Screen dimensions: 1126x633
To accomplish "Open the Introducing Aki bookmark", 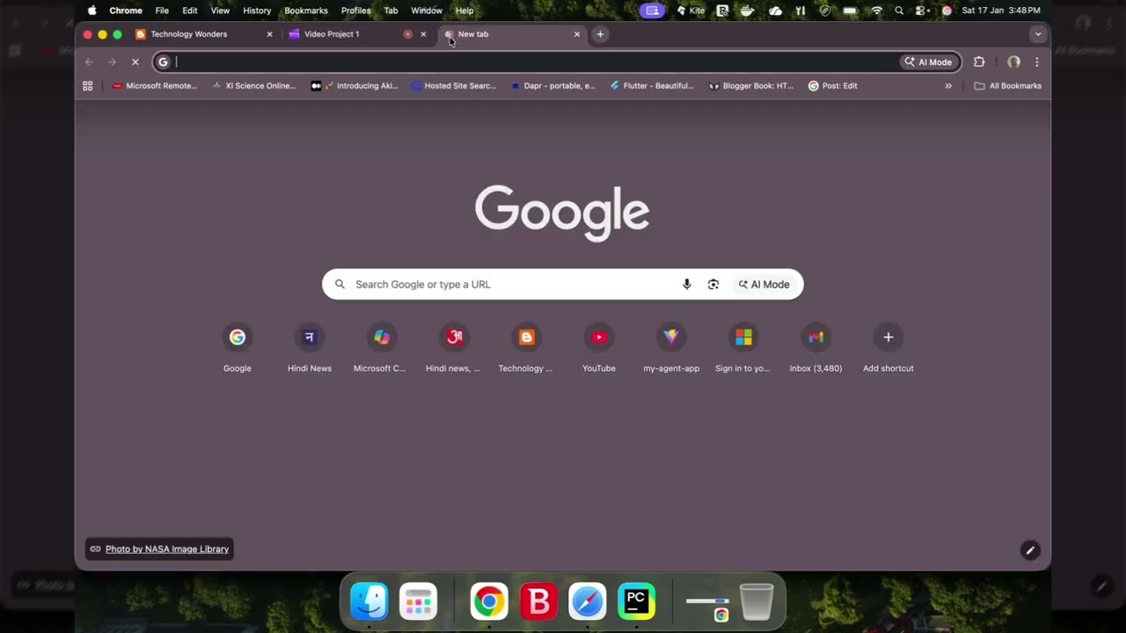I will (355, 85).
